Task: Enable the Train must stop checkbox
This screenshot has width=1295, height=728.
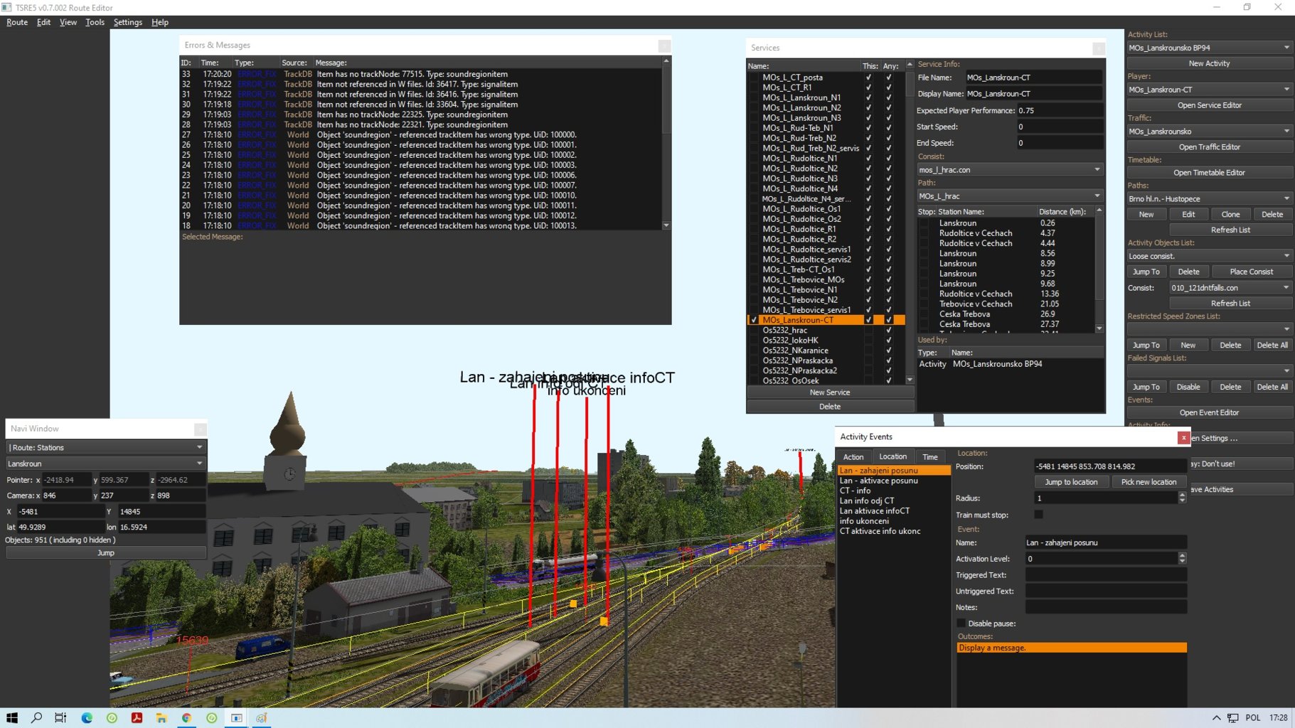Action: [1038, 514]
